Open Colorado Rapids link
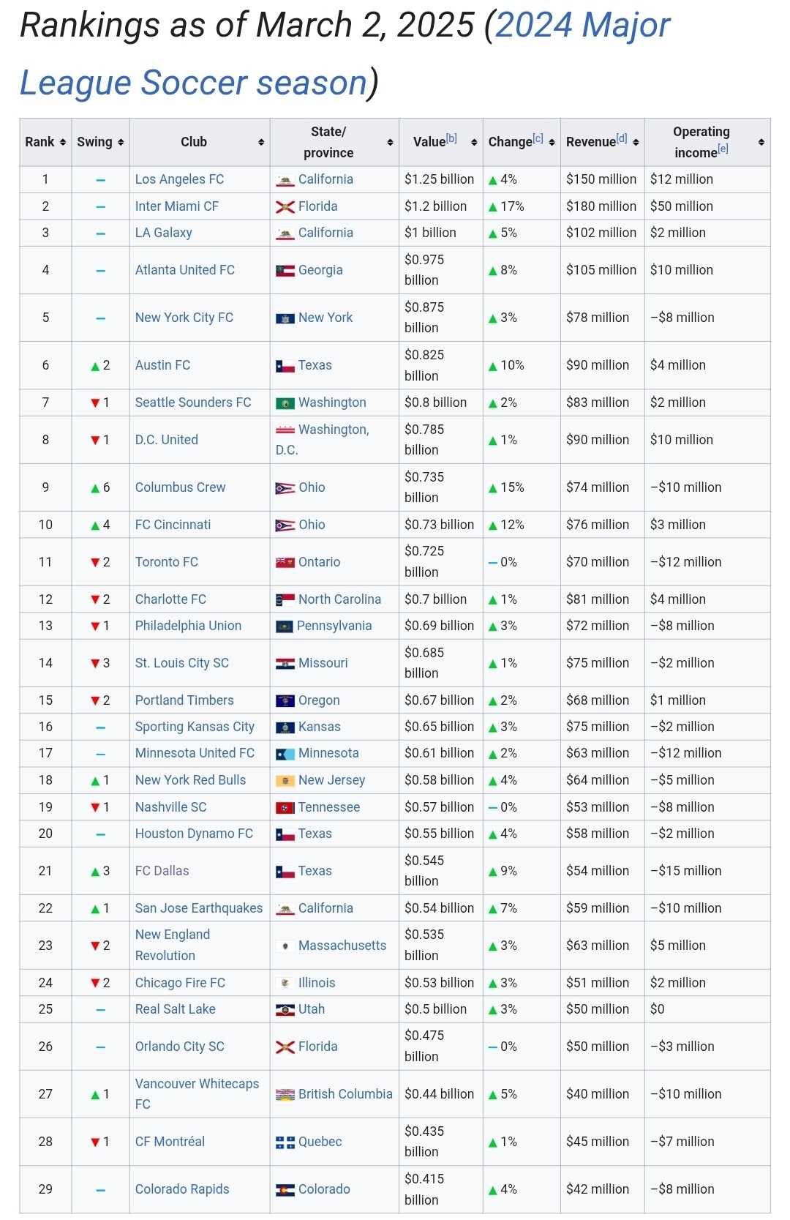 pos(182,1189)
